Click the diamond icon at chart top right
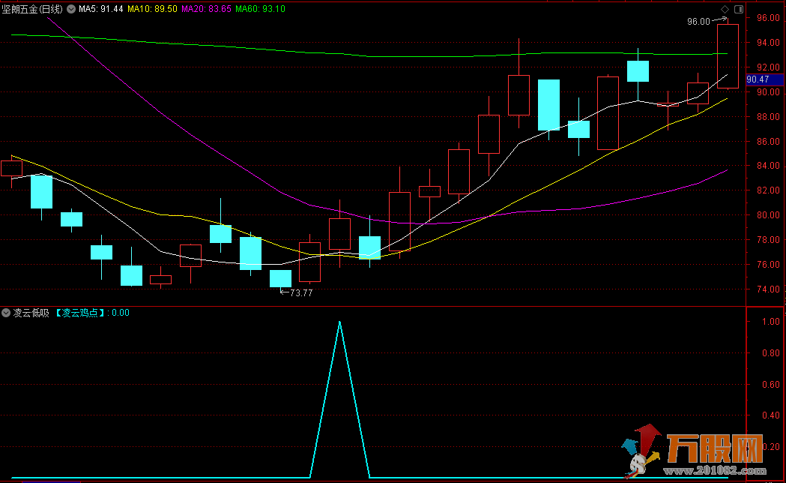Screen dimensions: 786x483 coord(725,9)
